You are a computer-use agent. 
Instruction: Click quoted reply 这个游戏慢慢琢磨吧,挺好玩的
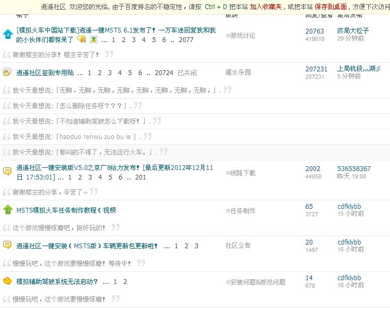click(x=59, y=228)
